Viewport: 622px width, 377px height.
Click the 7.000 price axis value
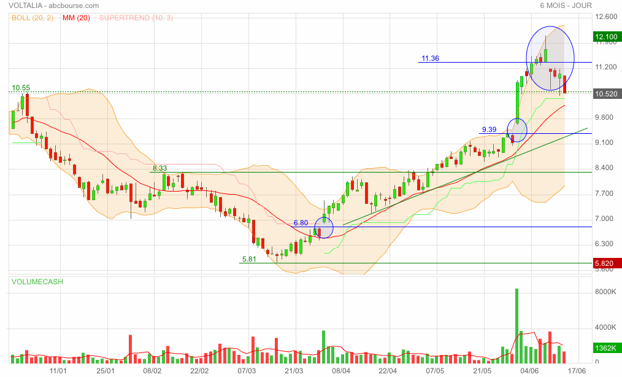pos(605,219)
